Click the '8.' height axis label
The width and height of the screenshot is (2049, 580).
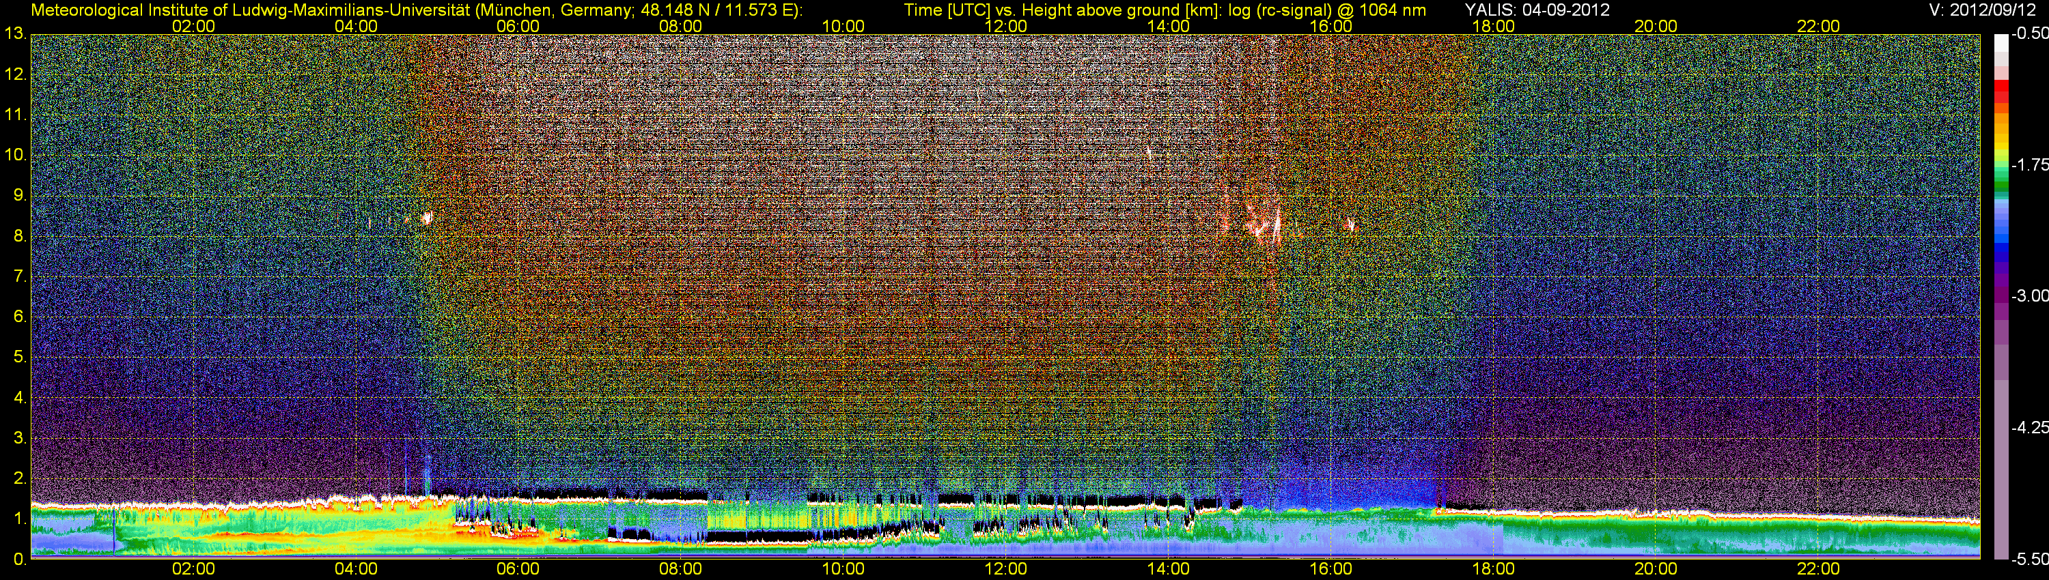19,236
